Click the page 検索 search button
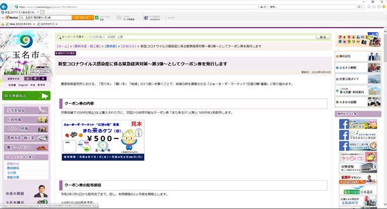The image size is (387, 209). pyautogui.click(x=322, y=37)
